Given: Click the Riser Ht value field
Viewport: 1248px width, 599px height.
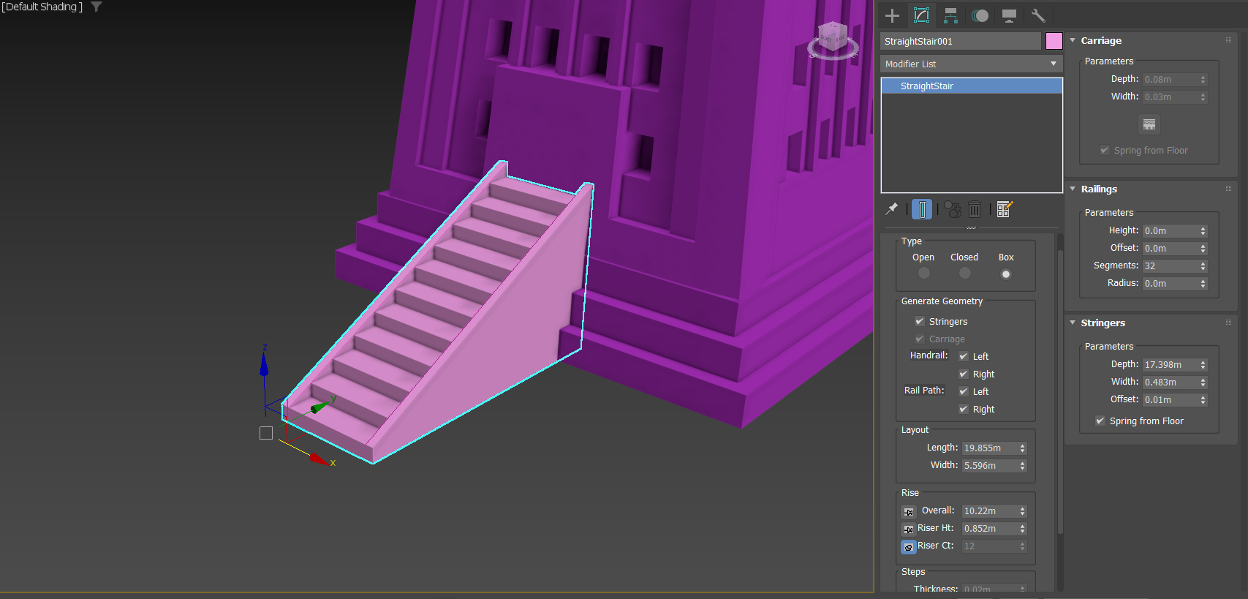Looking at the screenshot, I should click(x=990, y=529).
